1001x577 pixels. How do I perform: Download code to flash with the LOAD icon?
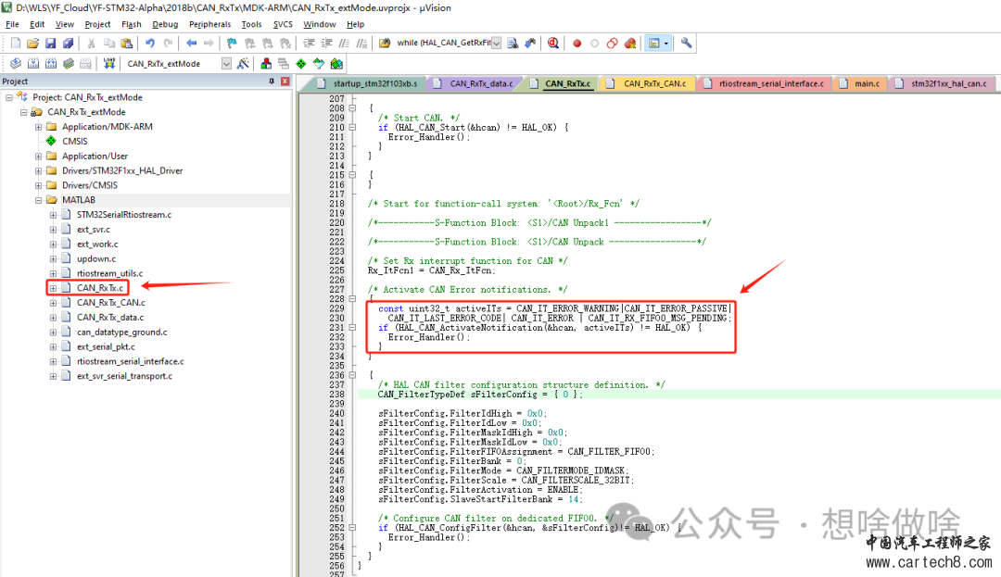[109, 63]
